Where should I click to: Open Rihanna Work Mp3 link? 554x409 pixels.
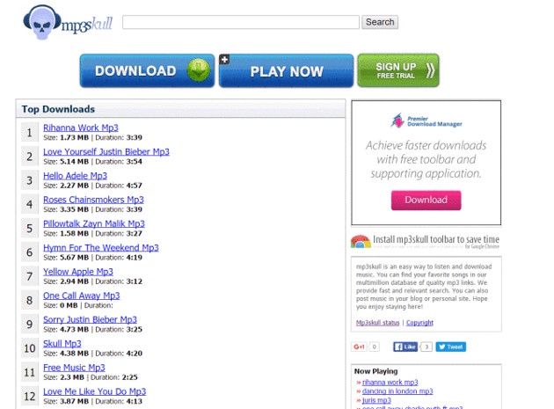tap(81, 128)
